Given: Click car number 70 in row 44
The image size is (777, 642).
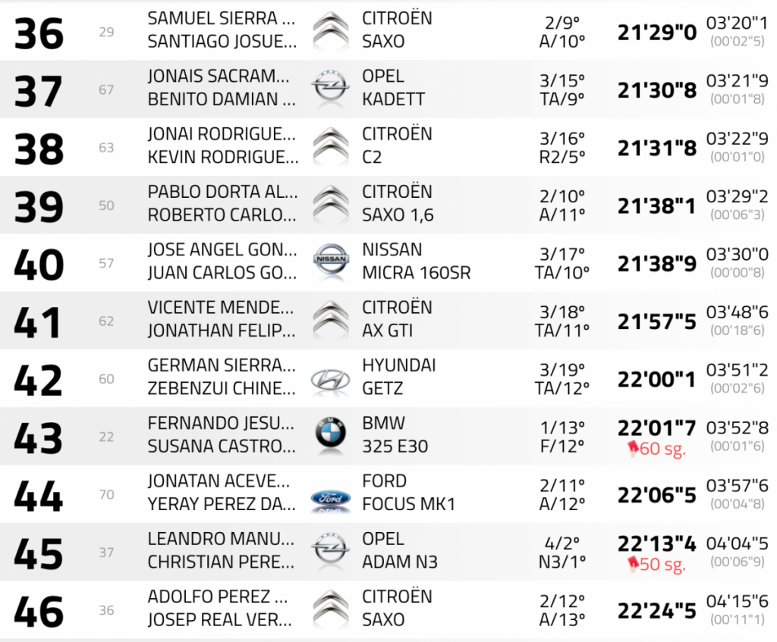Looking at the screenshot, I should coord(106,495).
